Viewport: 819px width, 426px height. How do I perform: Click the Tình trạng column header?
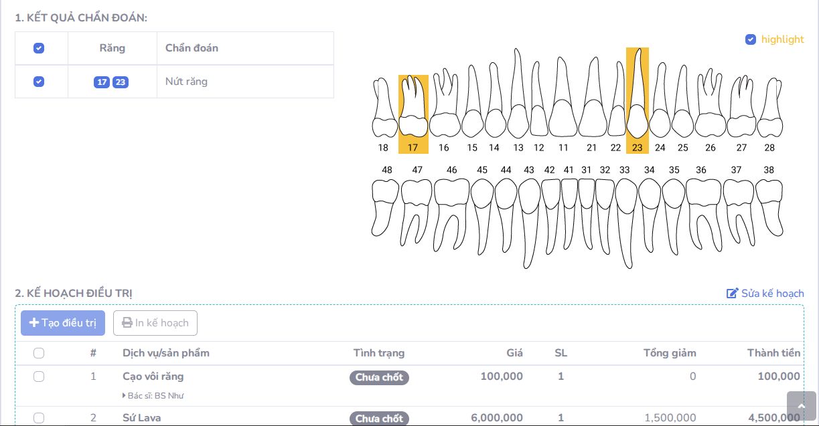point(379,353)
